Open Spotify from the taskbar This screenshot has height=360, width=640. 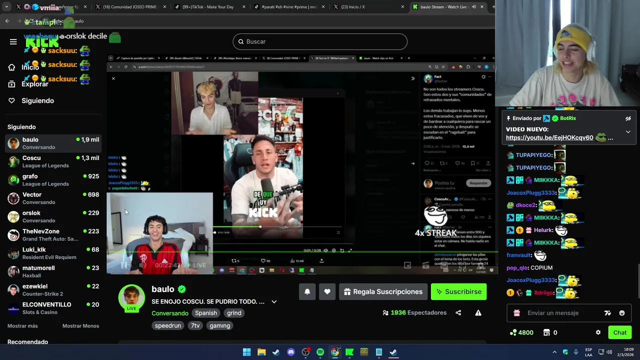point(320,352)
